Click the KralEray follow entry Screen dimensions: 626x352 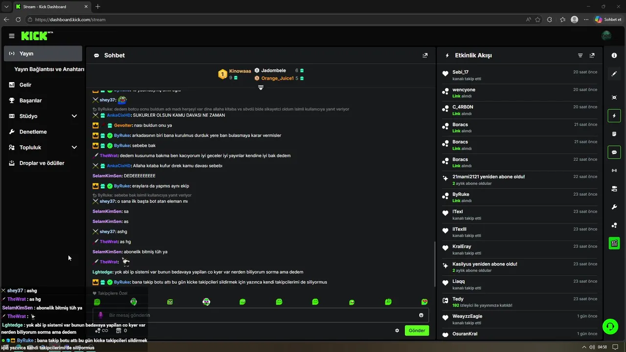(x=519, y=249)
